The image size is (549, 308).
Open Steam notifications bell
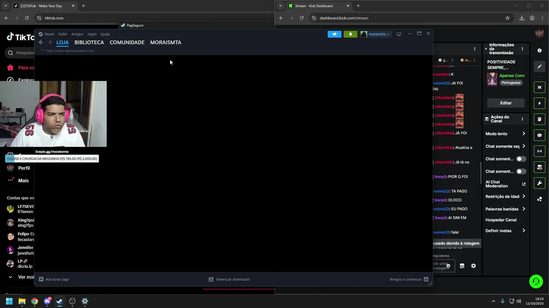(x=350, y=34)
